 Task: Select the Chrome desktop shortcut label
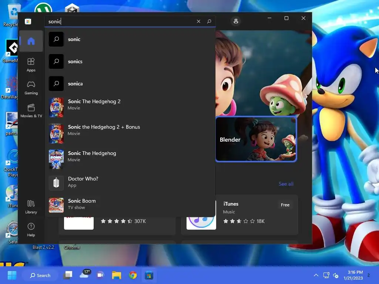pos(72,247)
